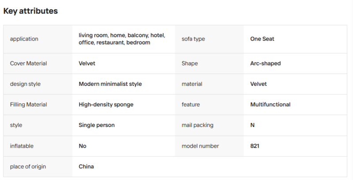The image size is (353, 180).
Task: Click the Velvet value beside material
Action: (258, 84)
